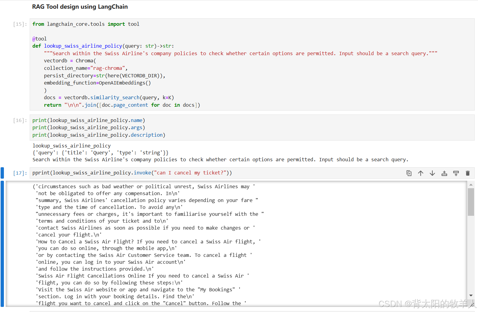Click output line 'and follow the instructions provided'
Image resolution: width=478 pixels, height=312 pixels.
point(95,269)
